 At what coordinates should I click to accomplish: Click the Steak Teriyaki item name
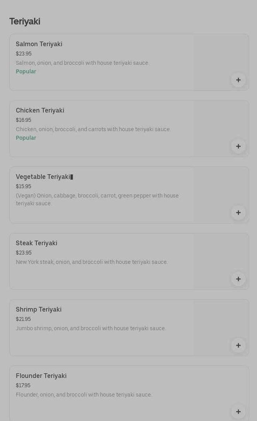point(36,243)
